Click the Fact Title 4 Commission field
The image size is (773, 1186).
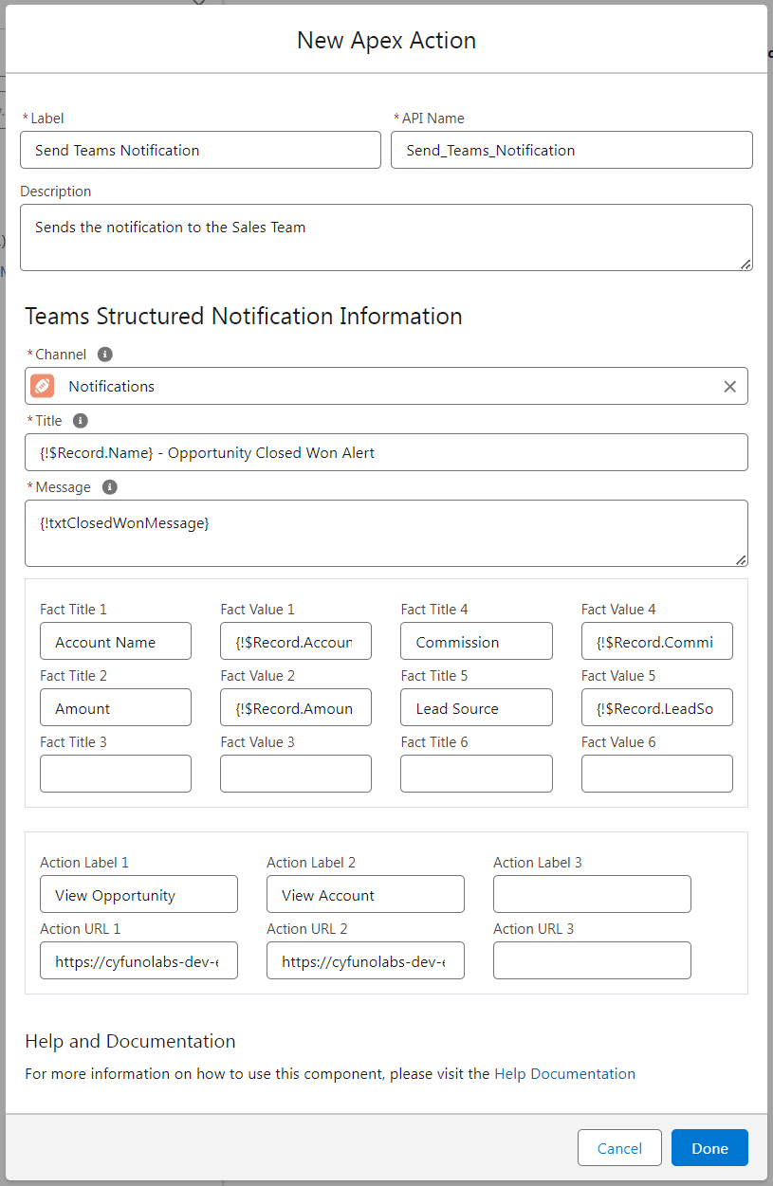click(476, 642)
